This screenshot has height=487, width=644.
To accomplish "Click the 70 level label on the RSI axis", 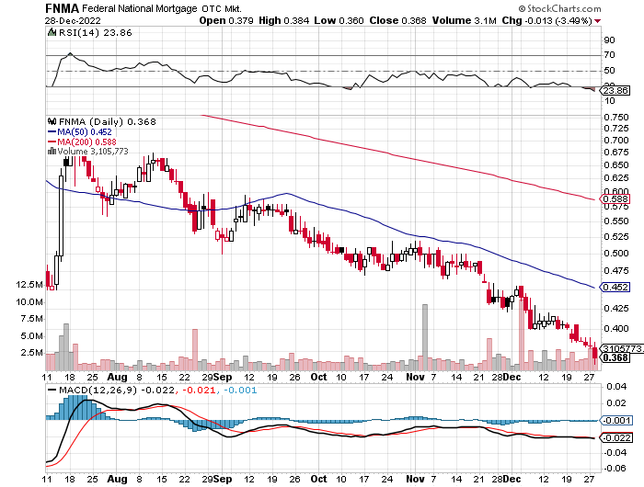I will [x=609, y=55].
